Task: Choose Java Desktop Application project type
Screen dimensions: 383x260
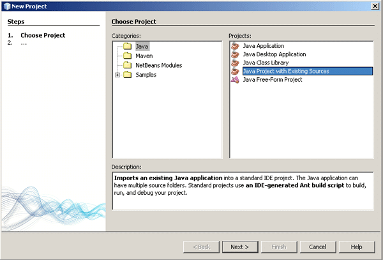Action: (x=274, y=54)
